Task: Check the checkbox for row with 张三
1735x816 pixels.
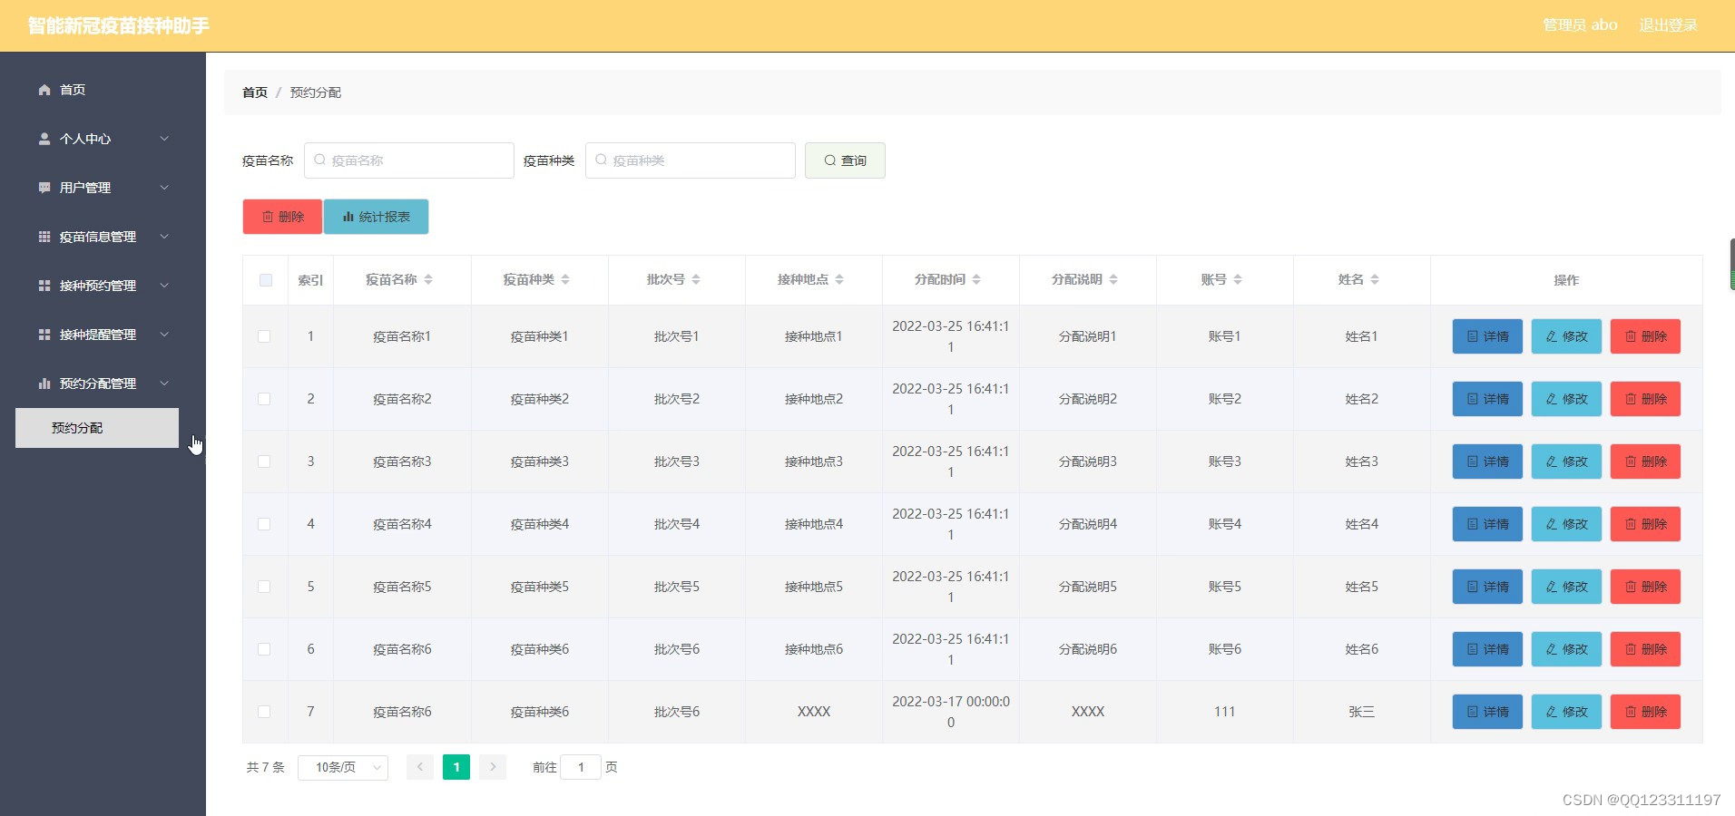Action: tap(264, 712)
